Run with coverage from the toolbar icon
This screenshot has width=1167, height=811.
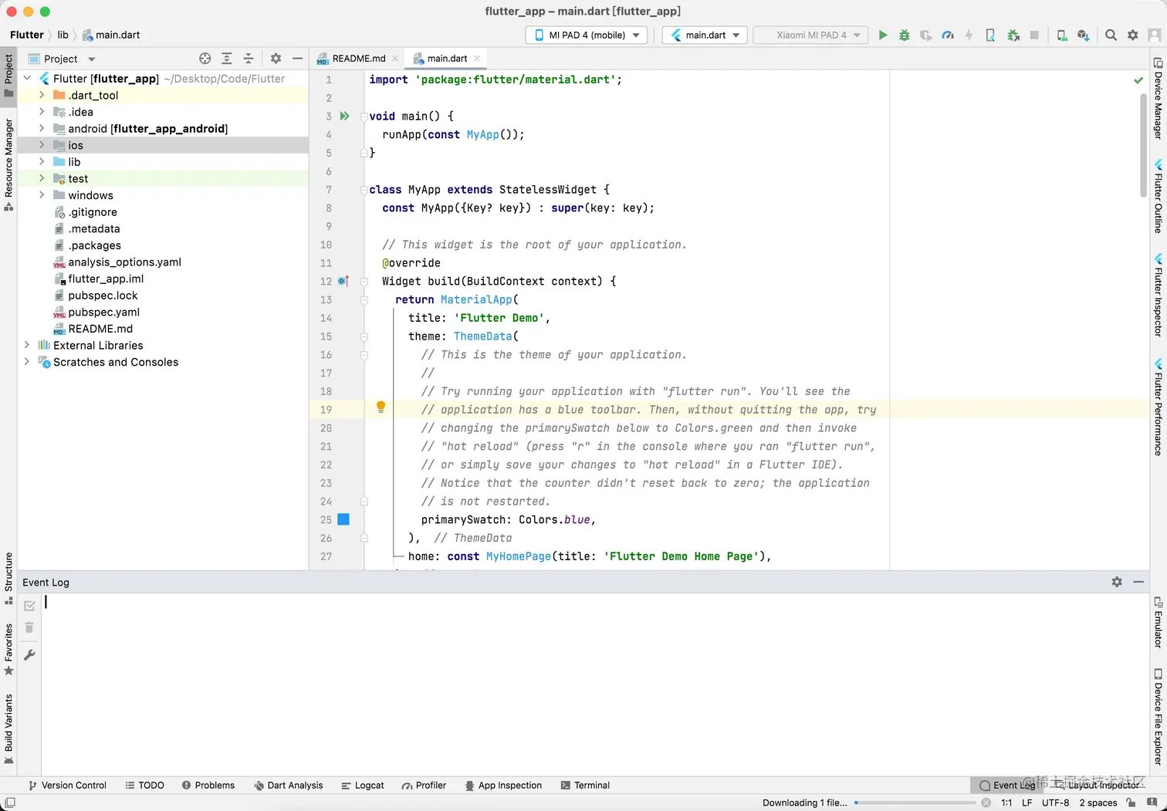(926, 35)
